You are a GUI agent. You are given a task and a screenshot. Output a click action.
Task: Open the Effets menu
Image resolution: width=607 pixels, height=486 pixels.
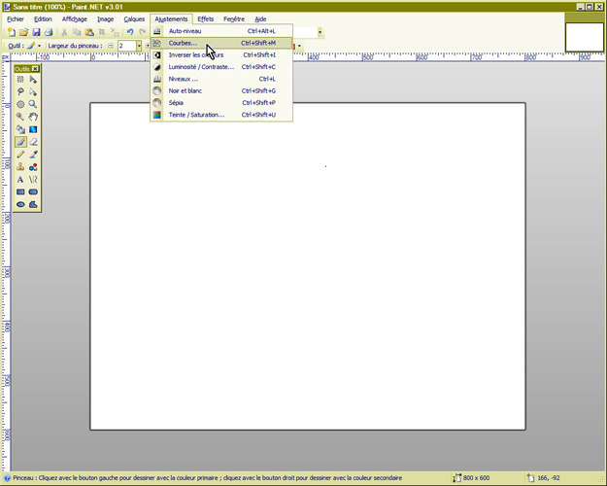pyautogui.click(x=206, y=18)
